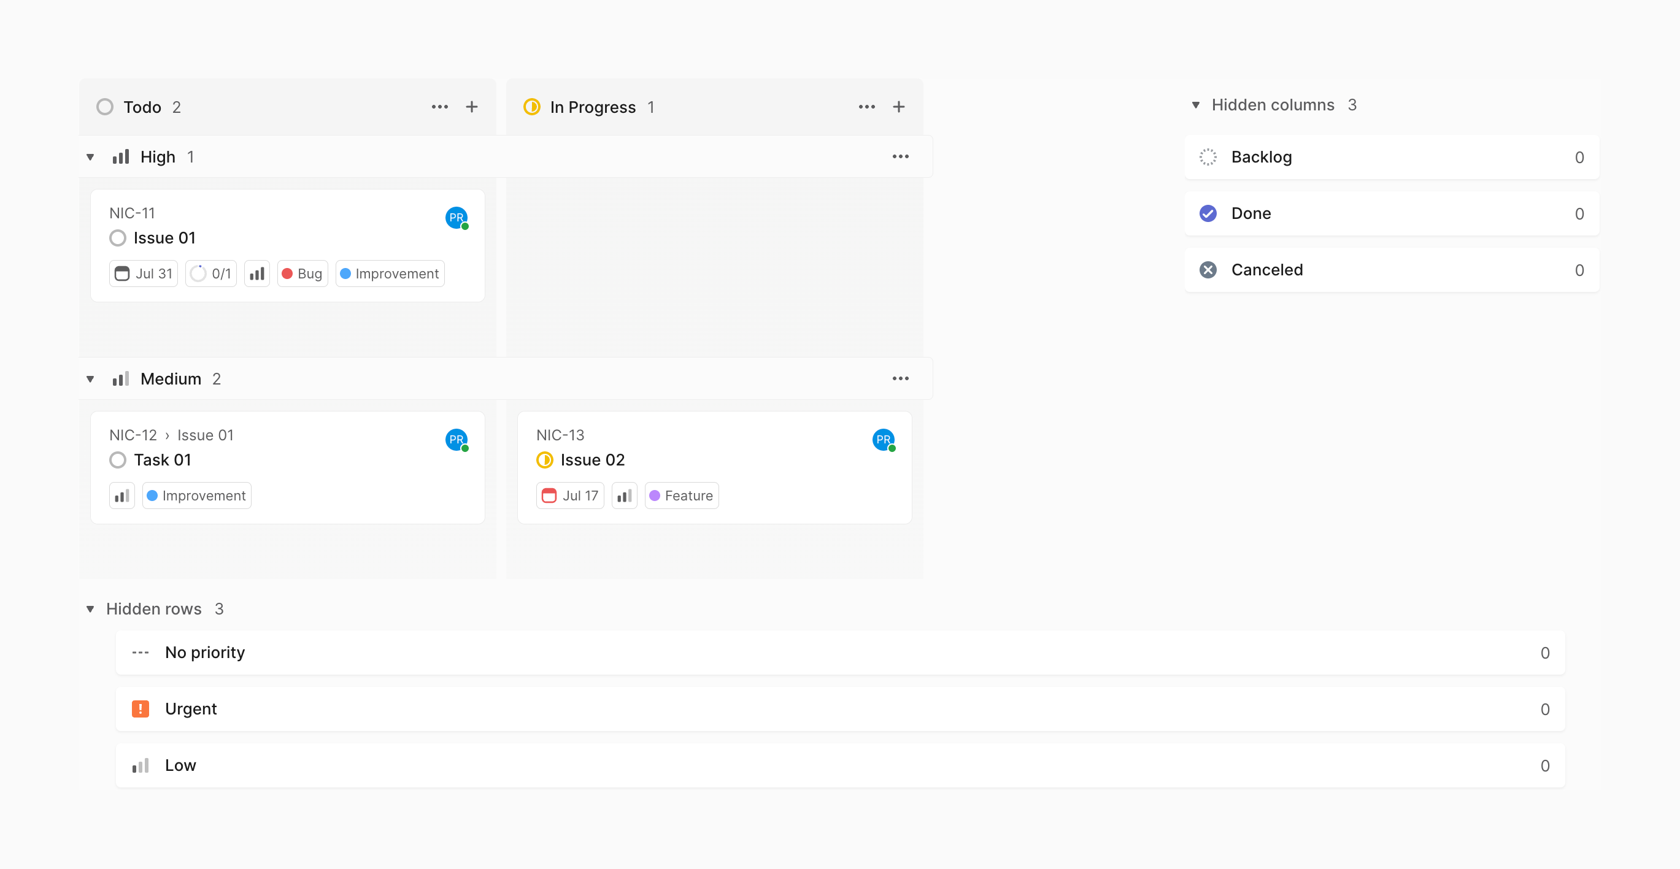Image resolution: width=1680 pixels, height=869 pixels.
Task: Click Jul 31 due date on Issue 01
Action: (144, 274)
